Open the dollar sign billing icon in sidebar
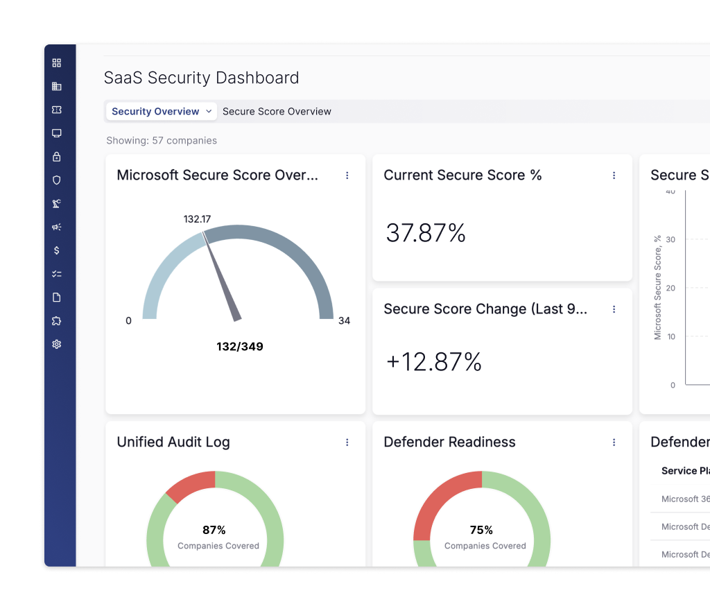Screen dimensions: 710x611 coord(57,250)
